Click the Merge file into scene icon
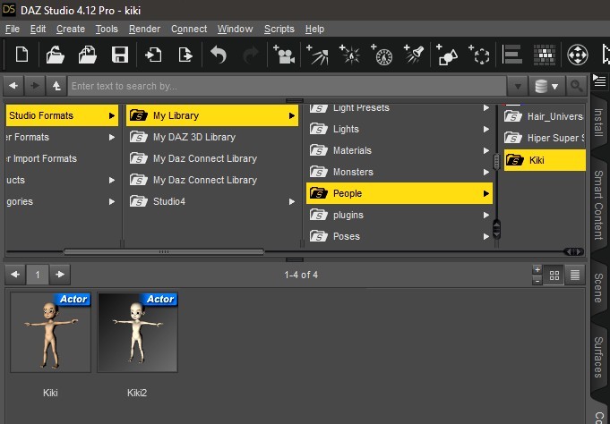The height and width of the screenshot is (424, 610). point(88,55)
